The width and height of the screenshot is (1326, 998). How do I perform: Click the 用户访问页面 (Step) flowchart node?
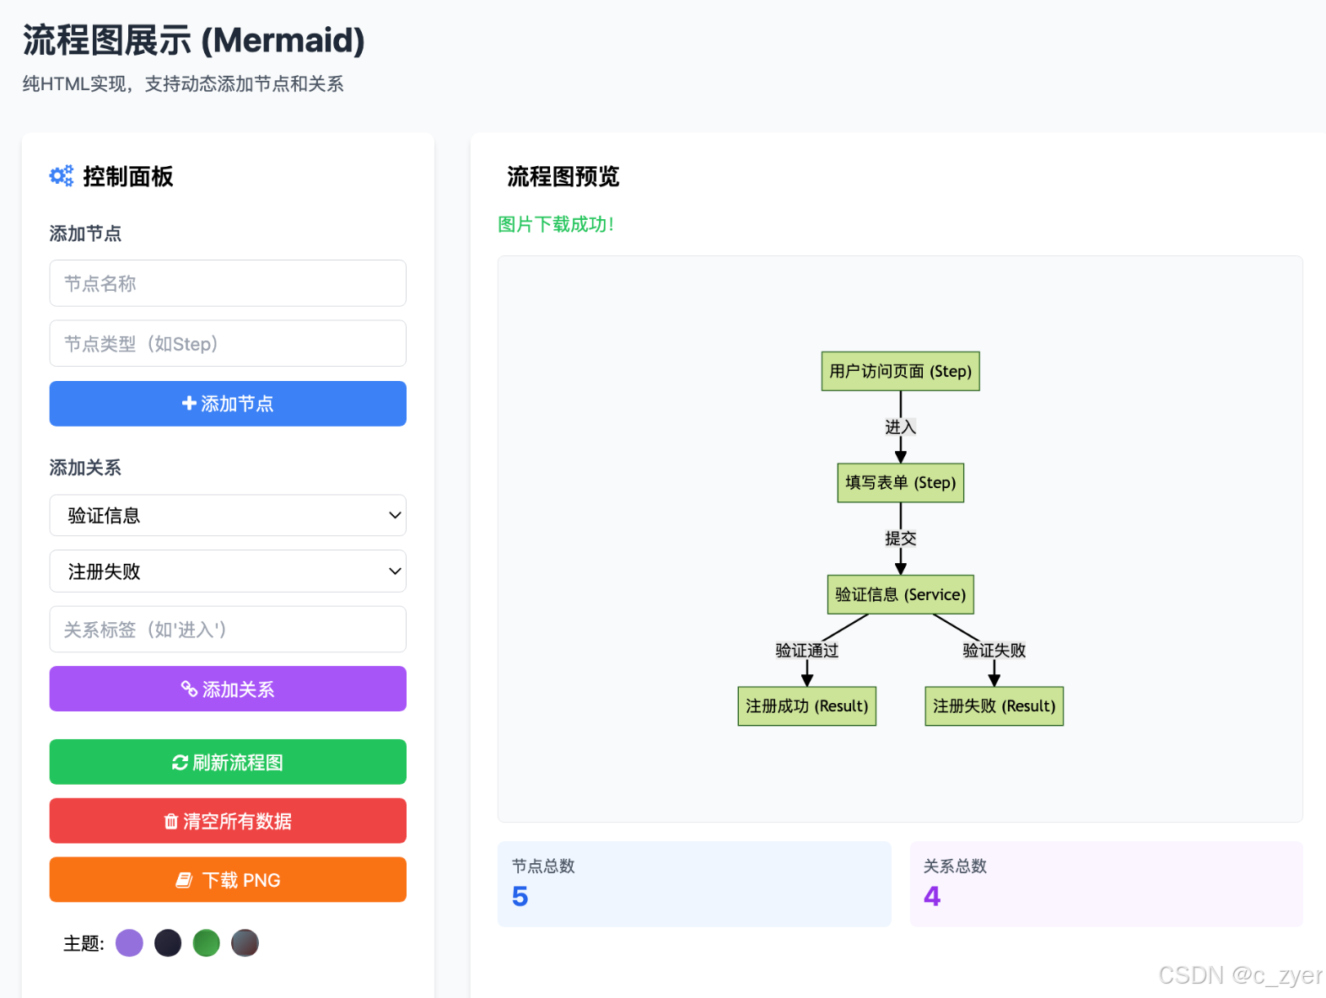pyautogui.click(x=901, y=371)
